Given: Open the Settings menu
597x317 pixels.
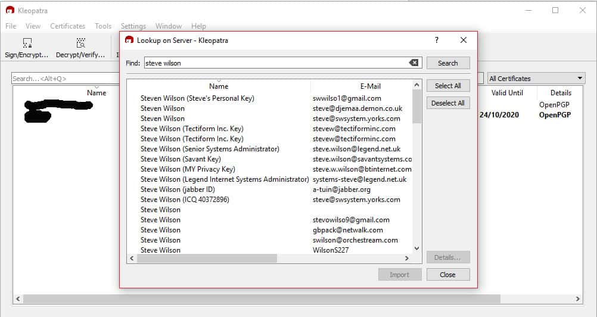Looking at the screenshot, I should click(133, 26).
